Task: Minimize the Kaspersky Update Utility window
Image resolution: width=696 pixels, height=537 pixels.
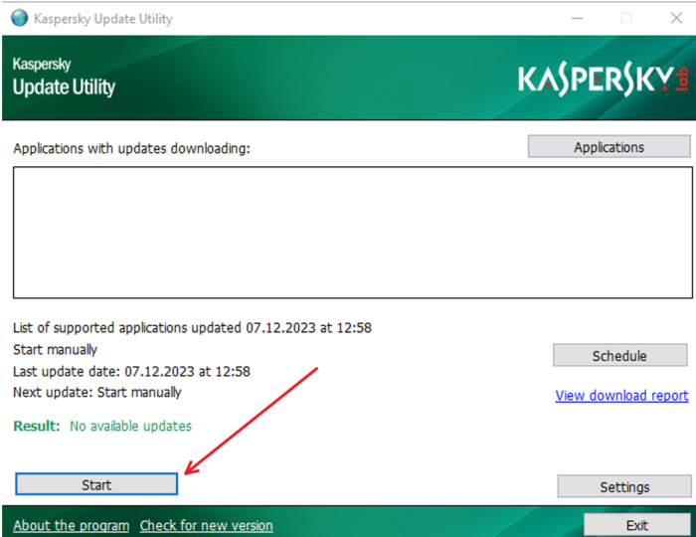Action: coord(577,18)
